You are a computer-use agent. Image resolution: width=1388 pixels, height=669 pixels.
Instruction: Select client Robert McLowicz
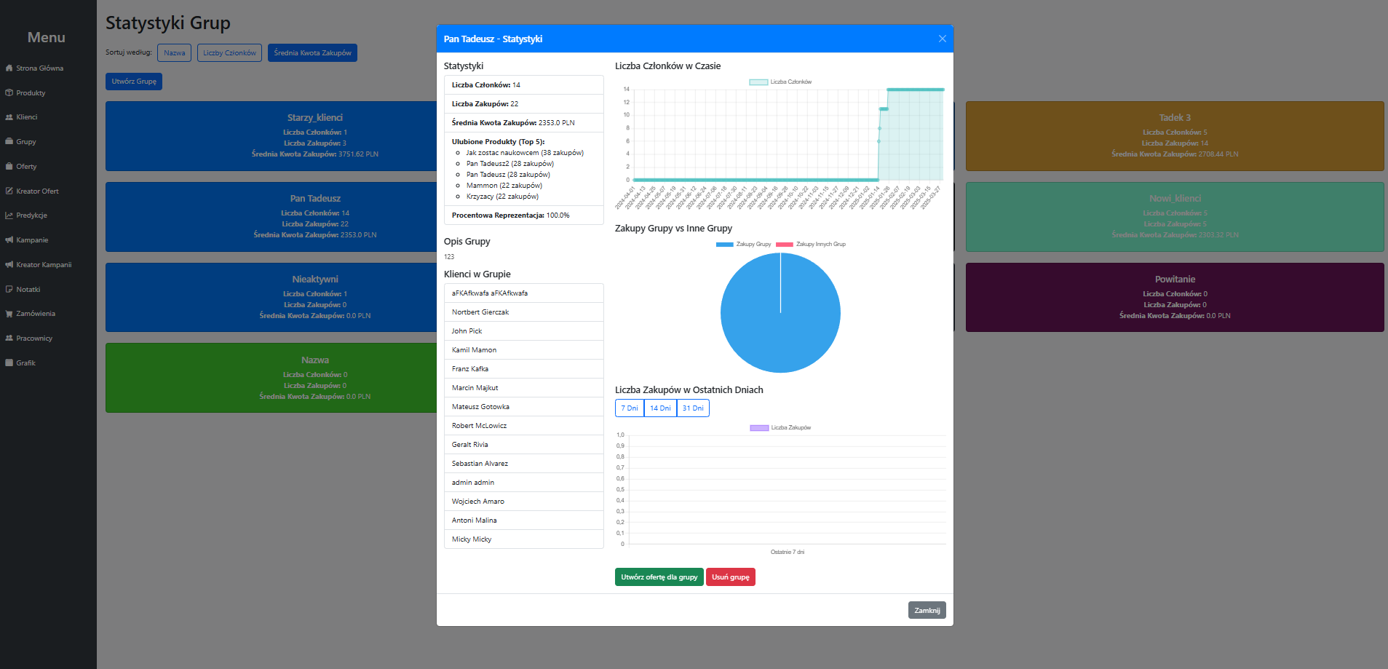click(524, 426)
